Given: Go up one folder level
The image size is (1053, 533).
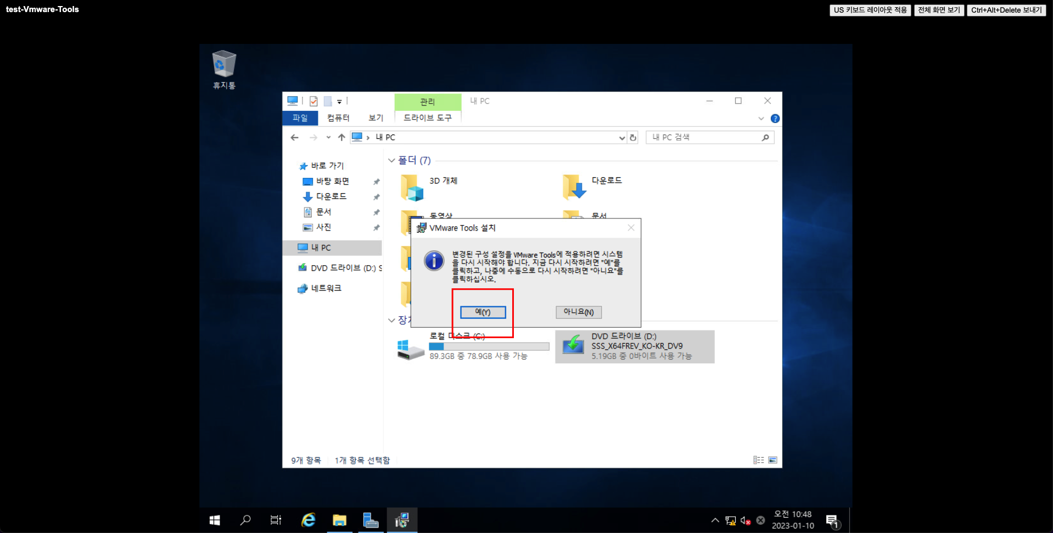Looking at the screenshot, I should pos(341,137).
